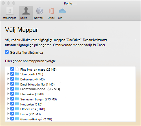
Task: Uncheck the Fler saker checkbox
Action: [x=12, y=94]
